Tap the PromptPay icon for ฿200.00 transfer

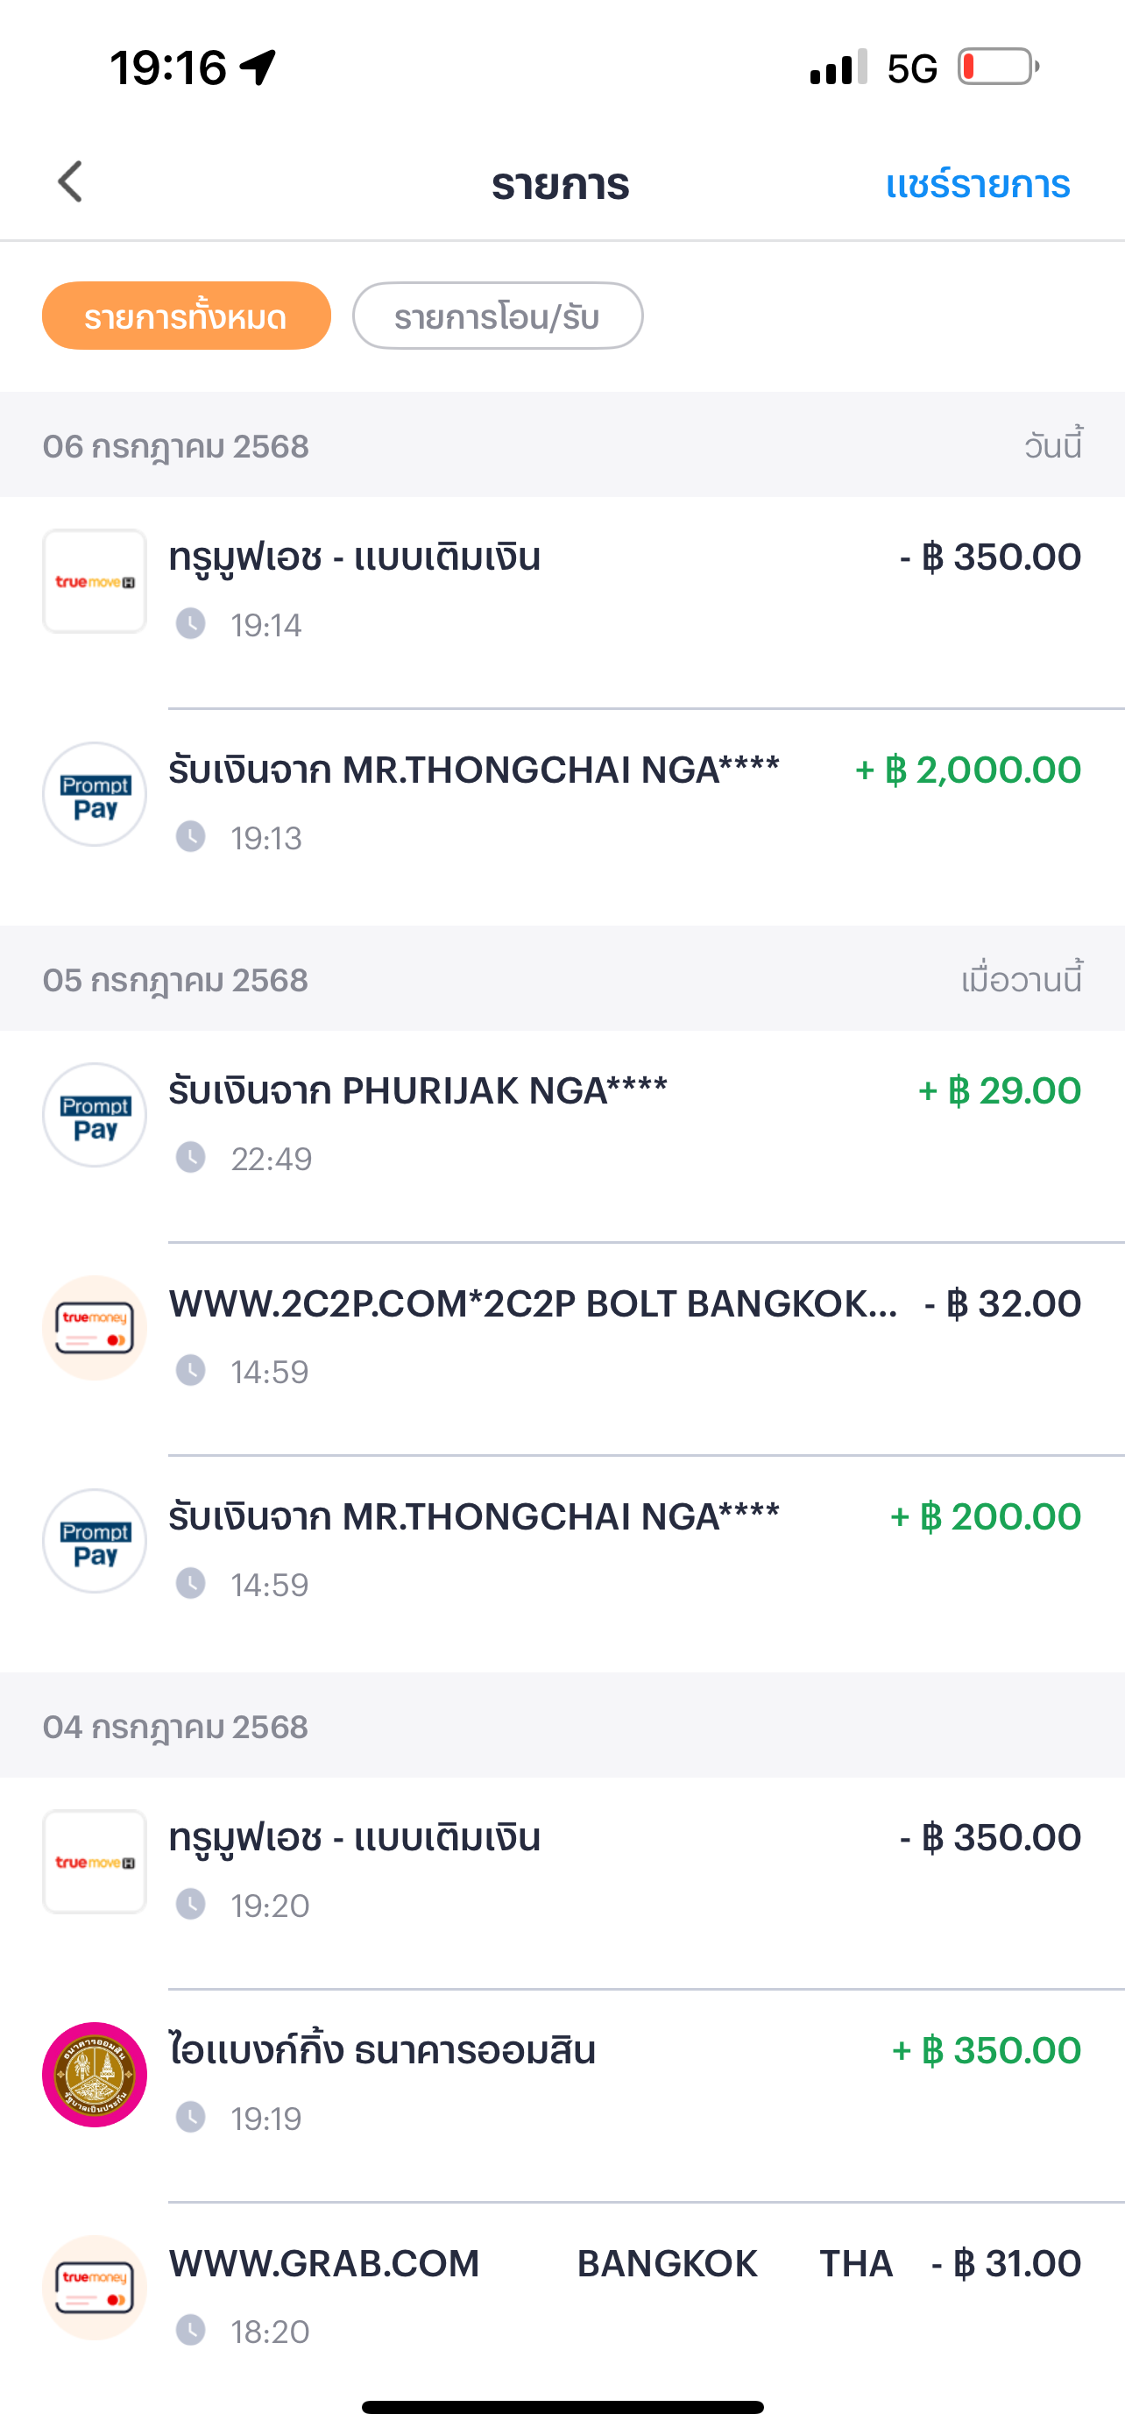tap(95, 1541)
